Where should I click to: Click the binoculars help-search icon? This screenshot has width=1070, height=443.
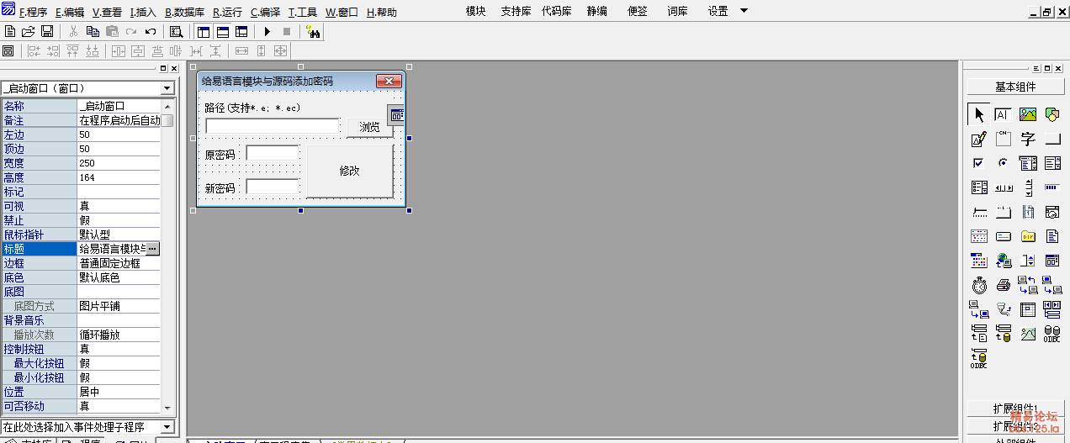click(313, 31)
